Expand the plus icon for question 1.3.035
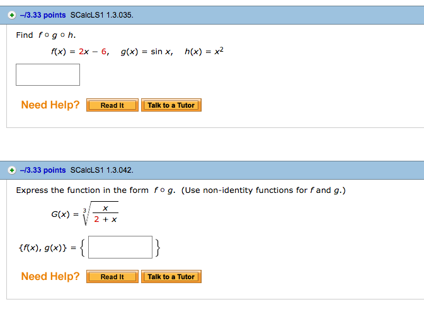The height and width of the screenshot is (314, 424). point(11,15)
